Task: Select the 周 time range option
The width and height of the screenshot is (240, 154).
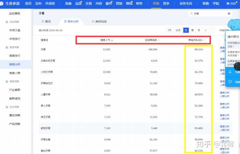Action: pyautogui.click(x=192, y=30)
